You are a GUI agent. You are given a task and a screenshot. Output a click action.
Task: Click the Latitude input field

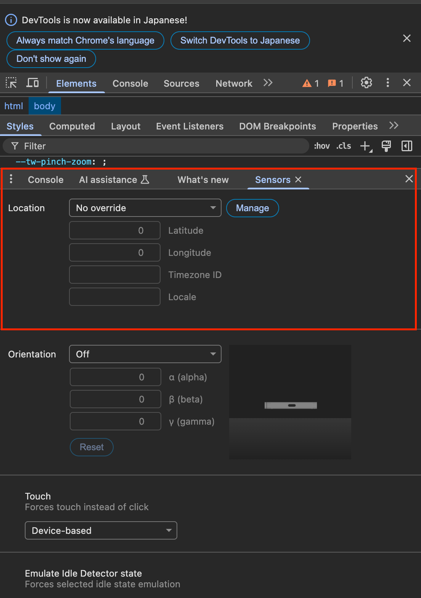(x=115, y=230)
